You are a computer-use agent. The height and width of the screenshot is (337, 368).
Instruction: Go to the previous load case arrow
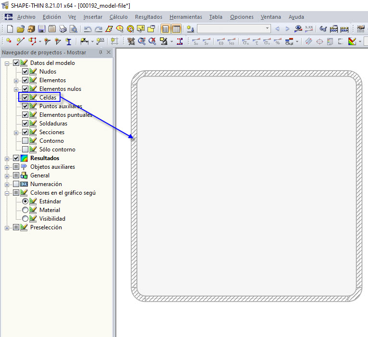coord(277,29)
